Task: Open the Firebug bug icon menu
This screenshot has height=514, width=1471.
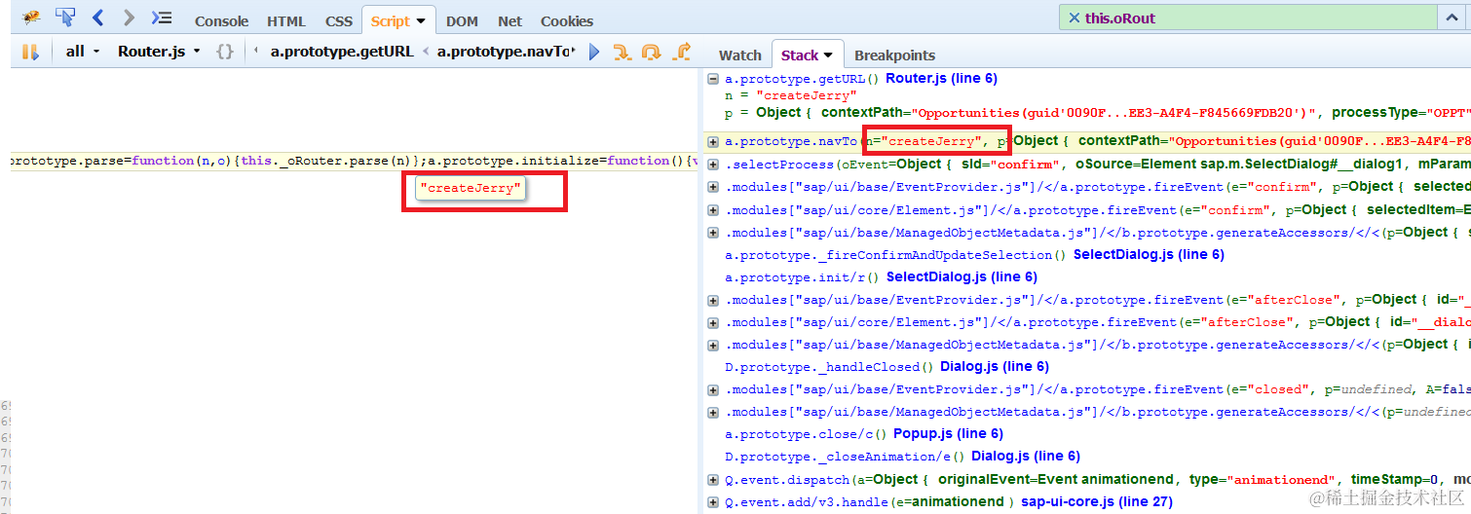Action: (31, 18)
